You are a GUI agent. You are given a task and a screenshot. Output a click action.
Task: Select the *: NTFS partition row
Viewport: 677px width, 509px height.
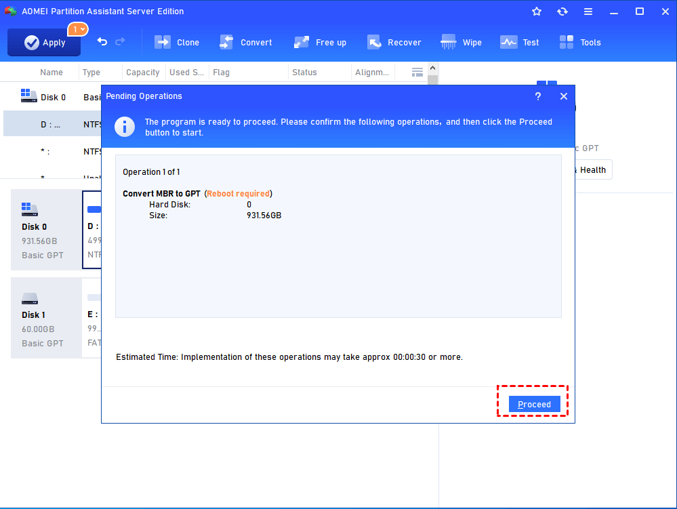[x=52, y=152]
